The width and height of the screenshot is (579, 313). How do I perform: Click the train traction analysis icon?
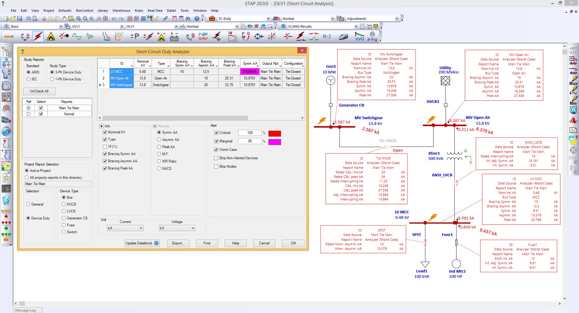[x=343, y=37]
